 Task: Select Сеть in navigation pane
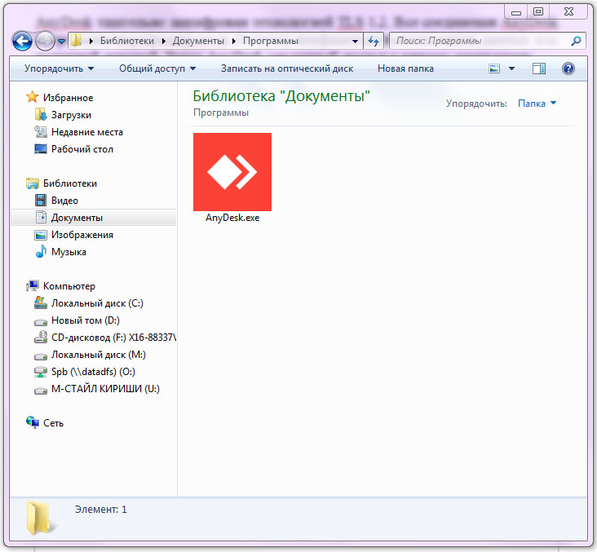coord(53,423)
